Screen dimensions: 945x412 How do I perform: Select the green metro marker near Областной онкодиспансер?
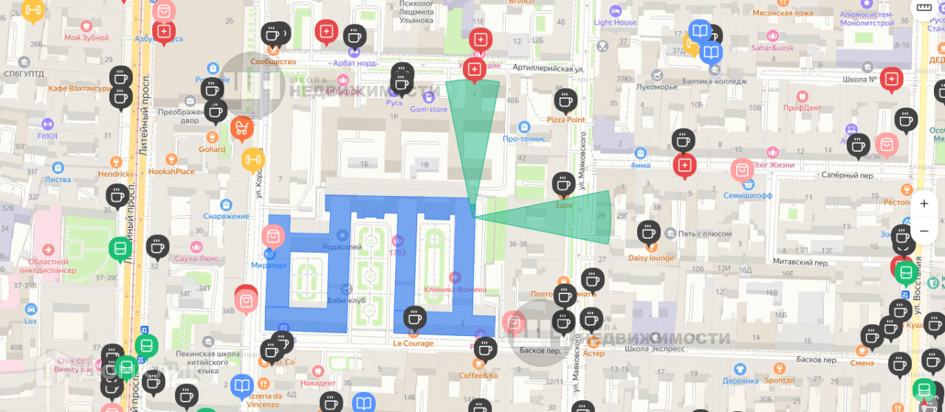(120, 249)
